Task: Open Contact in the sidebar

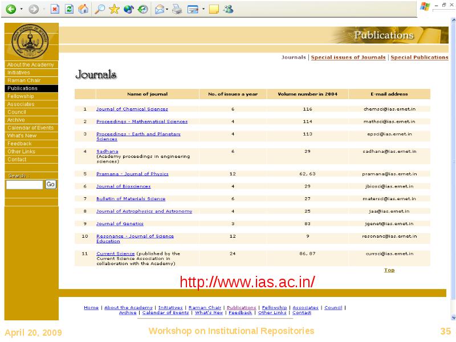Action: click(17, 160)
